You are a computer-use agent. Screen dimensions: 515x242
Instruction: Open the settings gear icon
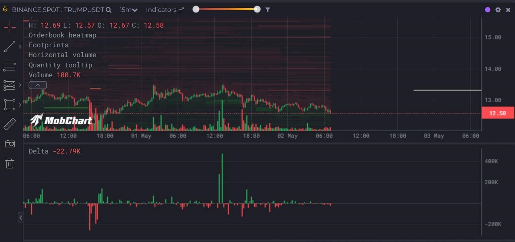pos(498,10)
